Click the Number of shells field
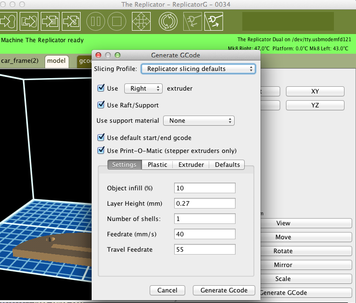Screen dimensions: 356x303 pyautogui.click(x=205, y=219)
